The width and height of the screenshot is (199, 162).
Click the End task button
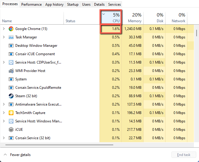184,154
